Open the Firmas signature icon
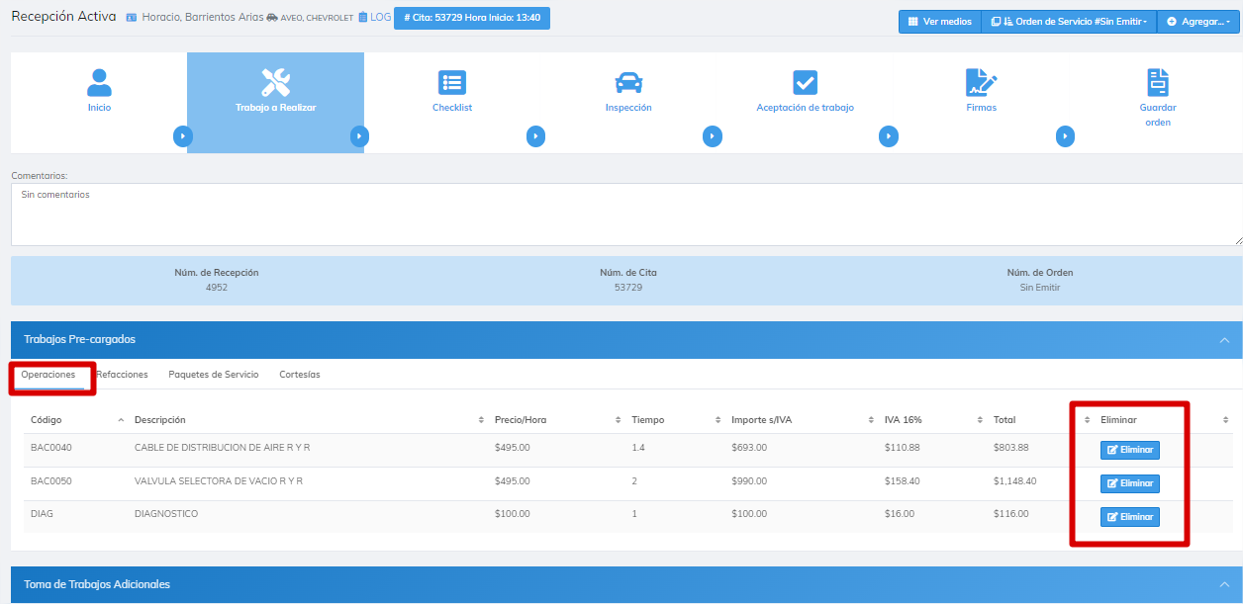Screen dimensions: 1243x604 (981, 82)
